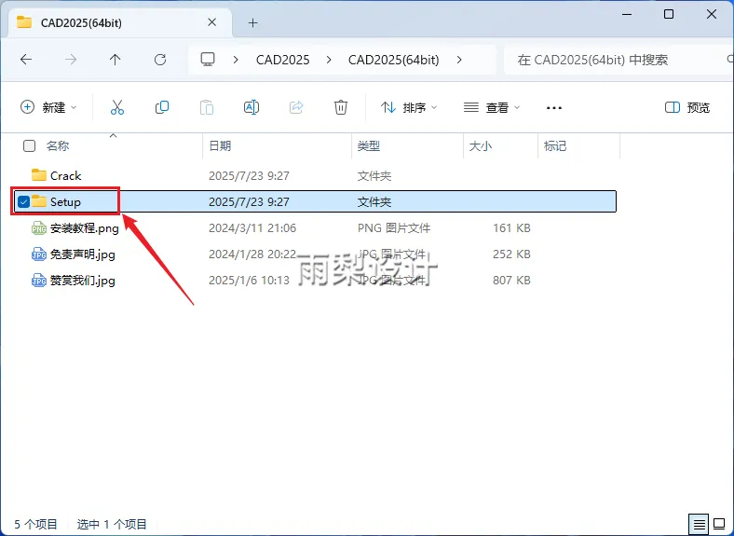The image size is (734, 536).
Task: Click the 5 个项目 status text
Action: pyautogui.click(x=35, y=524)
